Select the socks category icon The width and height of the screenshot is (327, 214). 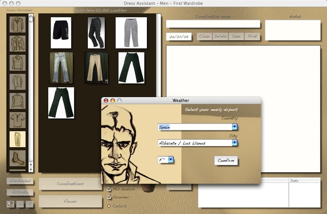[18, 158]
